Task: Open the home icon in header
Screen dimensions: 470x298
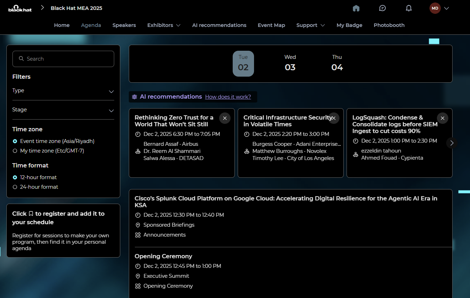Action: pos(356,8)
